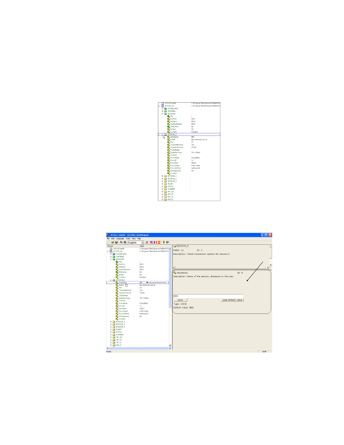Expand SESSION_1 node in IniEditor window tree
Screen dimensions: 344x445
coord(111,322)
